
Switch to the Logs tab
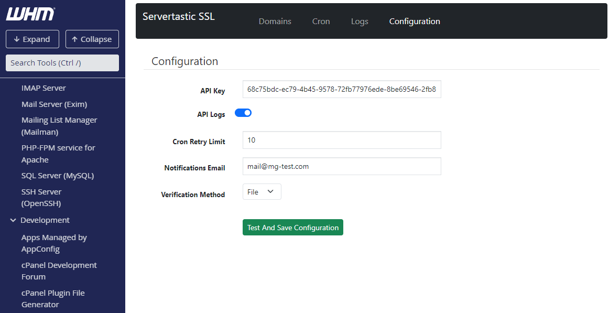click(x=360, y=21)
